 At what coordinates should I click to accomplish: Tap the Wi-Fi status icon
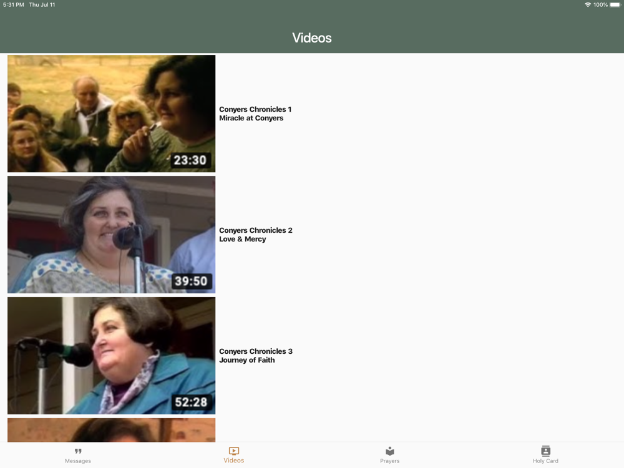click(587, 5)
